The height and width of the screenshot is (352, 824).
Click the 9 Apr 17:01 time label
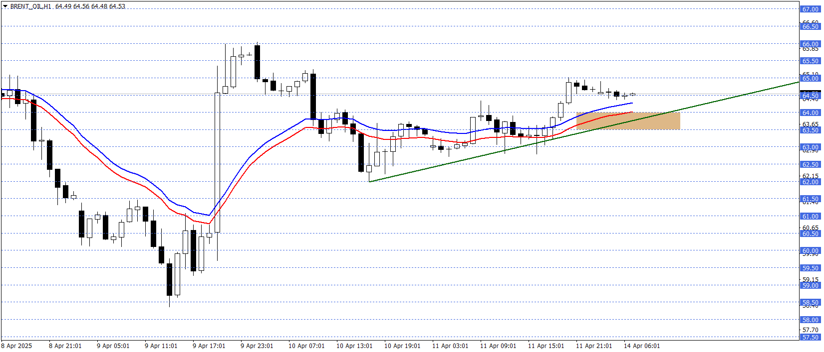click(x=209, y=346)
